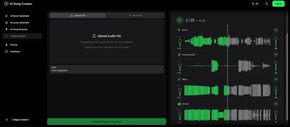Expand the Mode Stem Separation dropdown
Image resolution: width=290 pixels, height=127 pixels.
click(107, 69)
